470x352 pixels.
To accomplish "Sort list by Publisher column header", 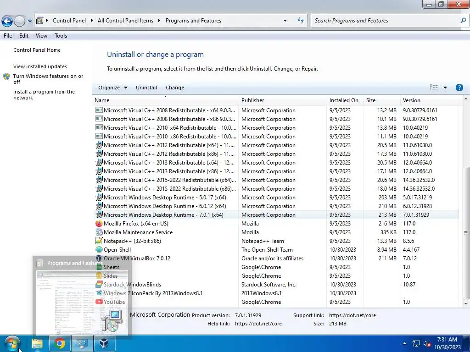I will click(283, 100).
